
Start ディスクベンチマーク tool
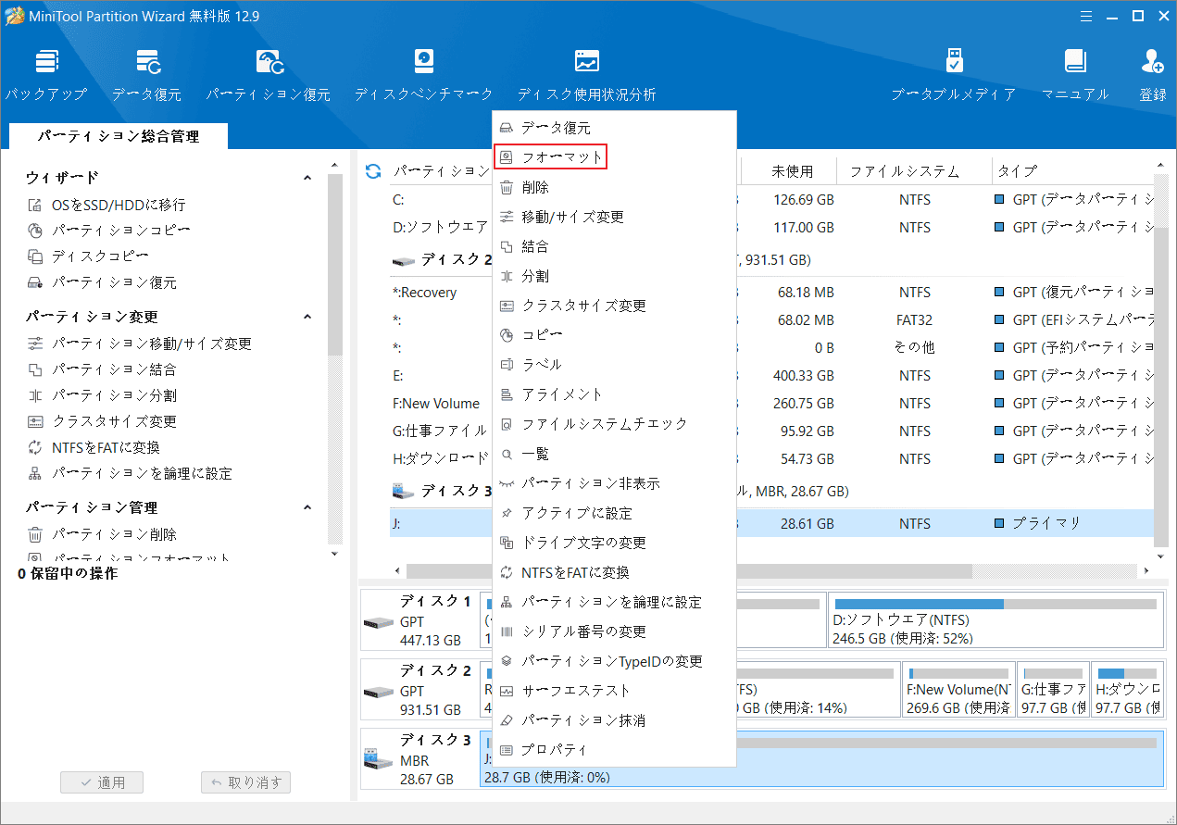pos(423,75)
